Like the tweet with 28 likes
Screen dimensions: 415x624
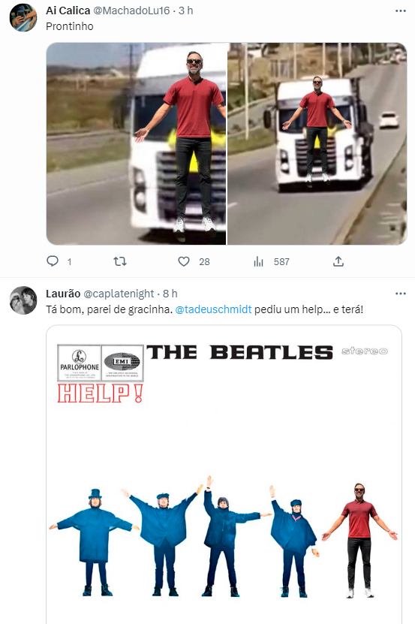tap(183, 261)
